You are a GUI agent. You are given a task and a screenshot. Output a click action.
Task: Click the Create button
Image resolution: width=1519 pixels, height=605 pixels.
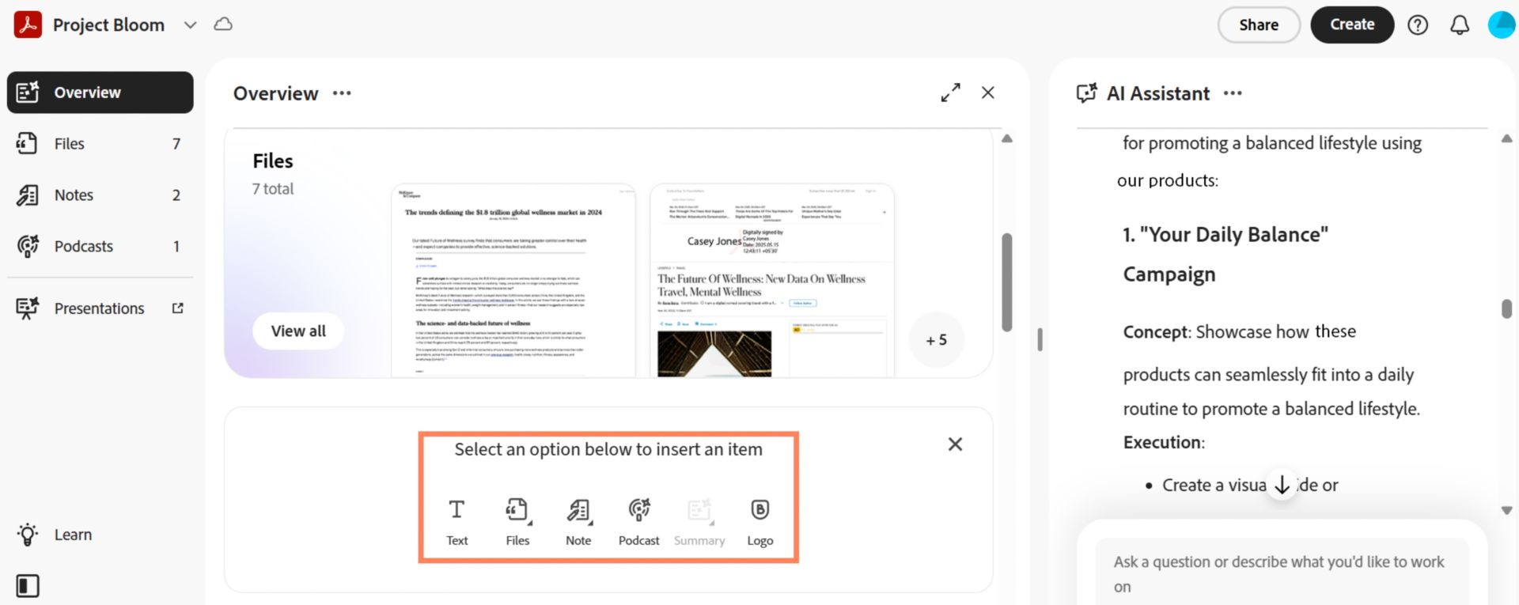pos(1352,25)
